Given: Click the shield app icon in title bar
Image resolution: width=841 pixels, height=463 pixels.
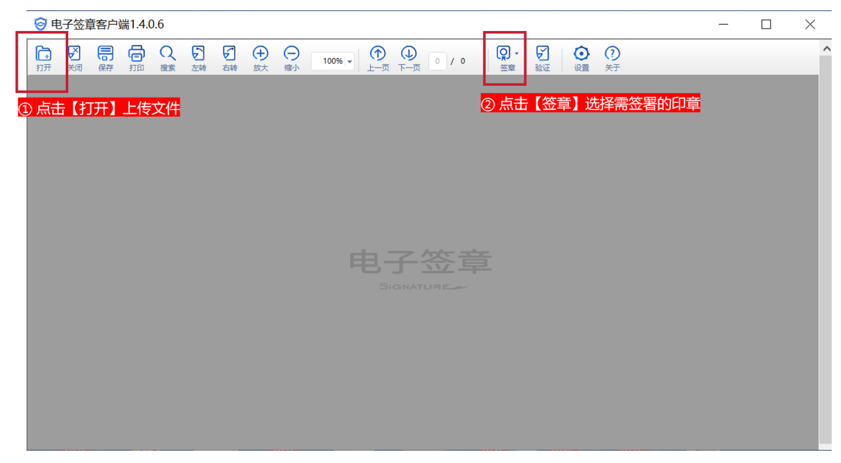Looking at the screenshot, I should click(x=40, y=24).
